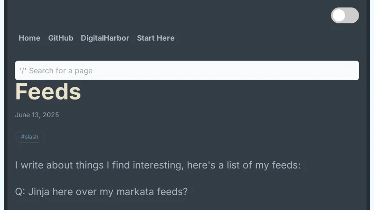Click the white knob of the theme switch
Image resolution: width=374 pixels, height=210 pixels.
tap(339, 15)
